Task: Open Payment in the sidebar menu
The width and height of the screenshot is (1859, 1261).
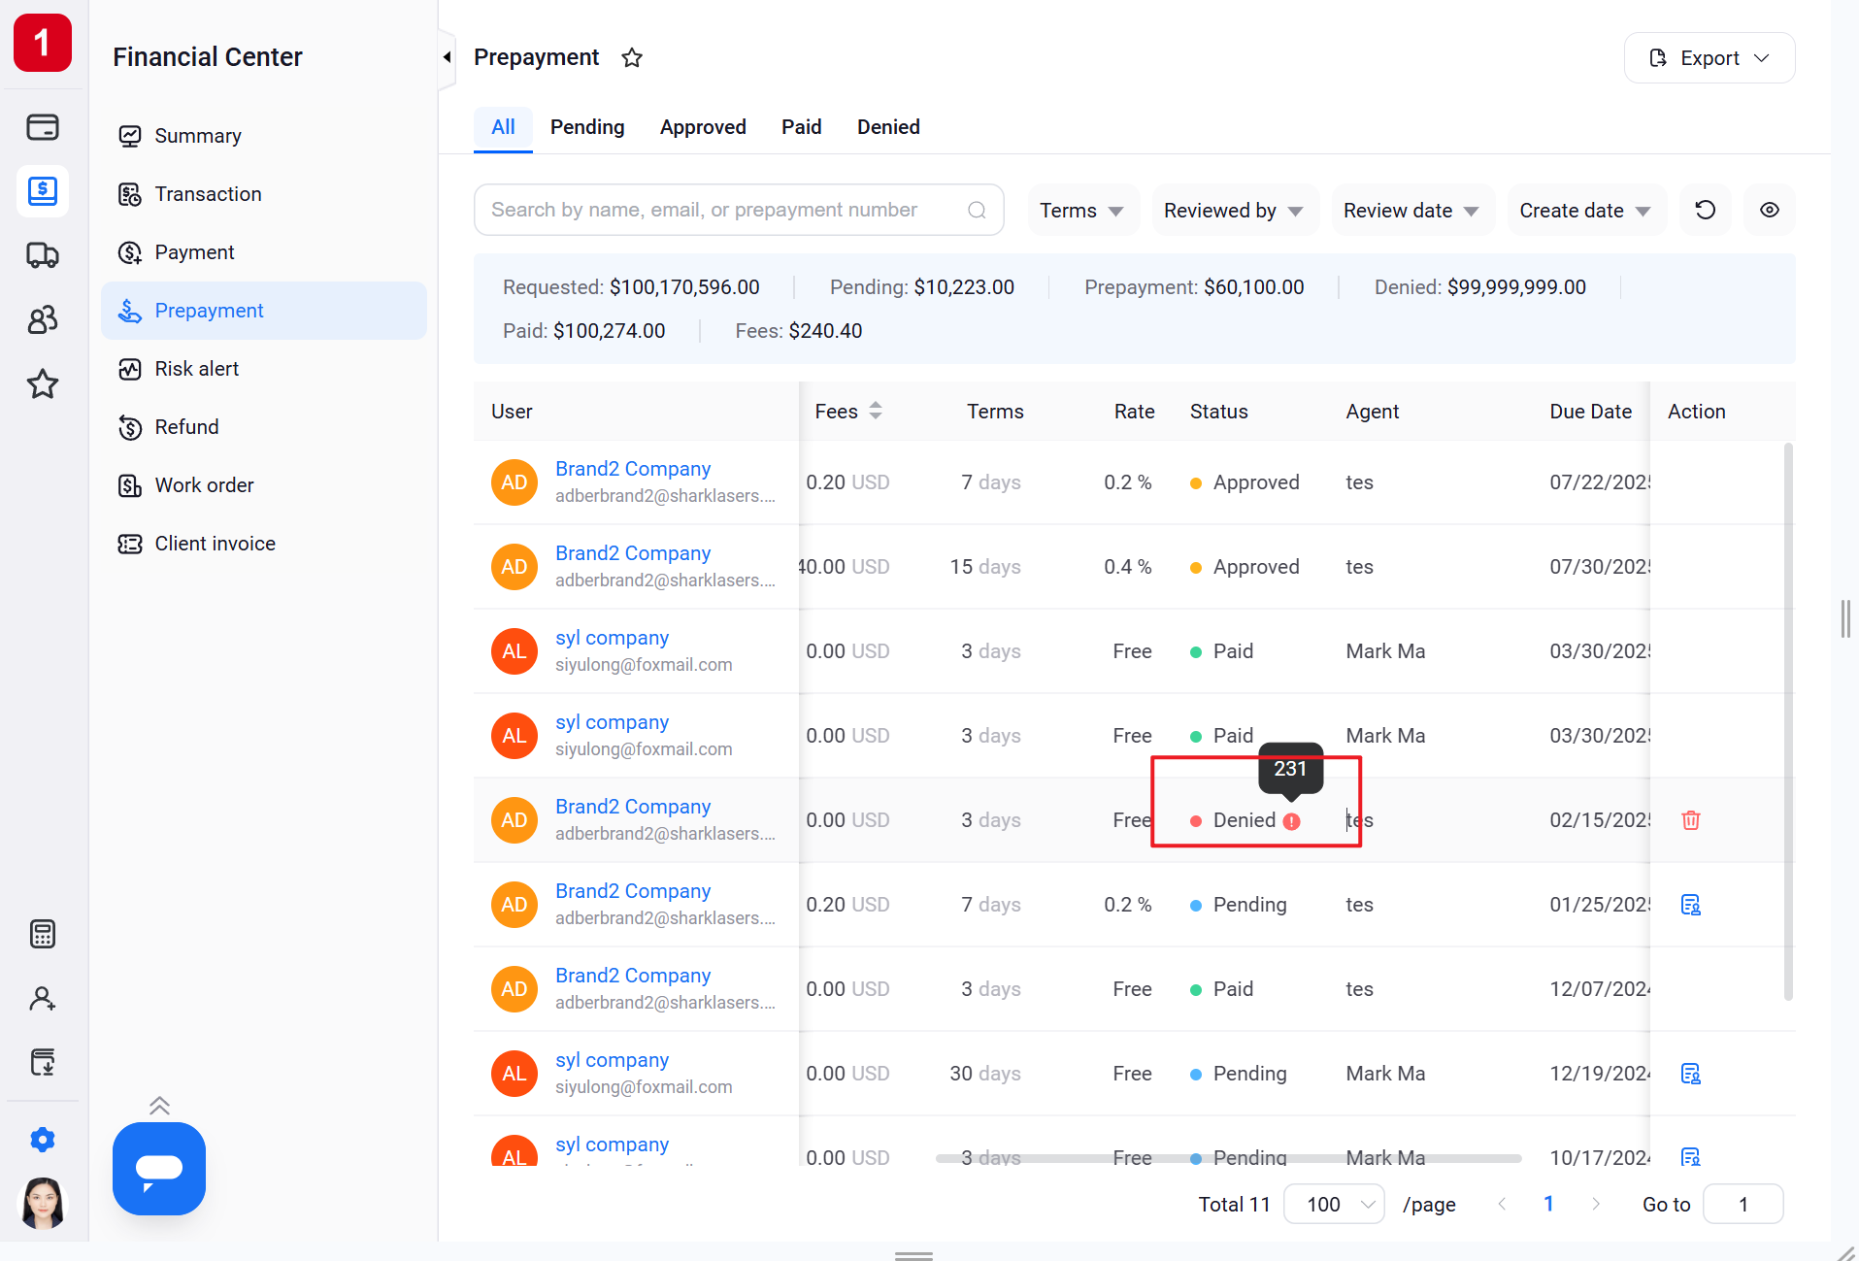Action: pos(263,252)
